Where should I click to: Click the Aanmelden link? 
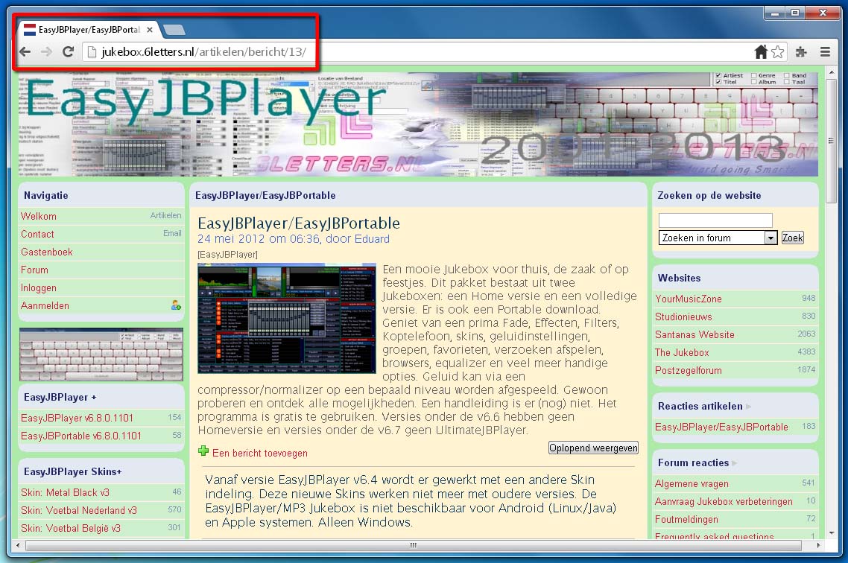pyautogui.click(x=45, y=306)
